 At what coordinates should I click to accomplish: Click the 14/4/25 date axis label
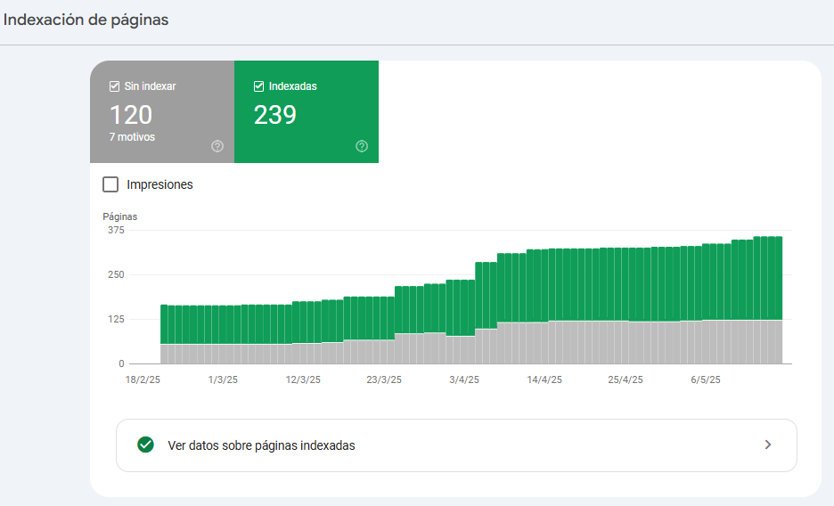point(544,379)
